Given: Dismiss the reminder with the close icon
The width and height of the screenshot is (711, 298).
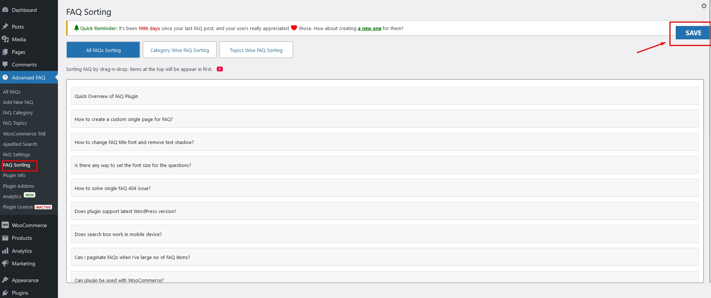Looking at the screenshot, I should [x=704, y=6].
